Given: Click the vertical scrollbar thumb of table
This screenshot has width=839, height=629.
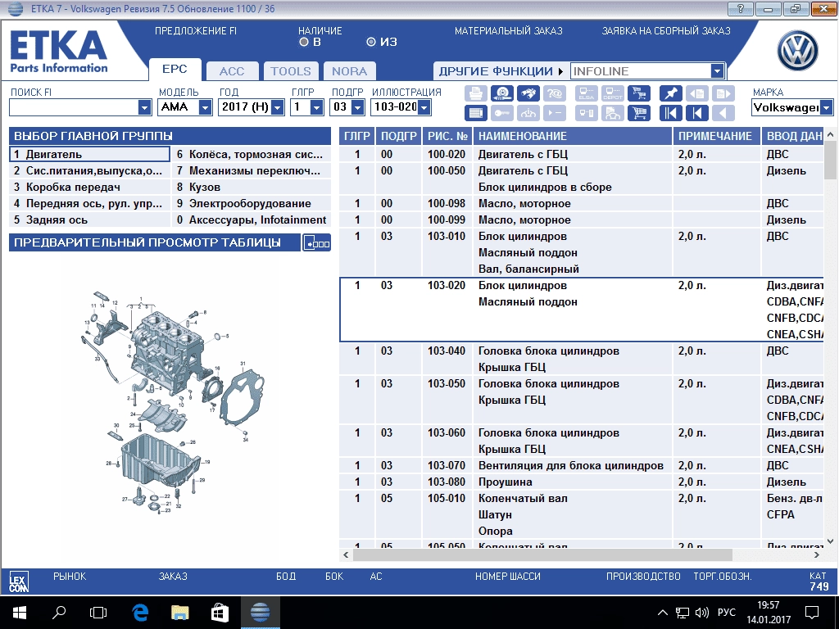Looking at the screenshot, I should tap(830, 161).
